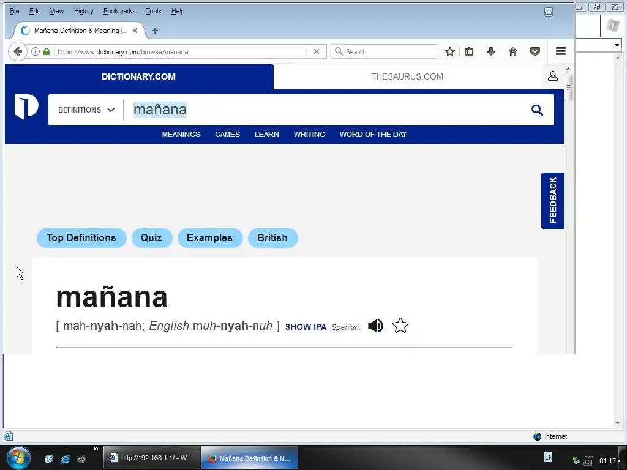627x470 pixels.
Task: Open the Help menu
Action: [x=178, y=11]
